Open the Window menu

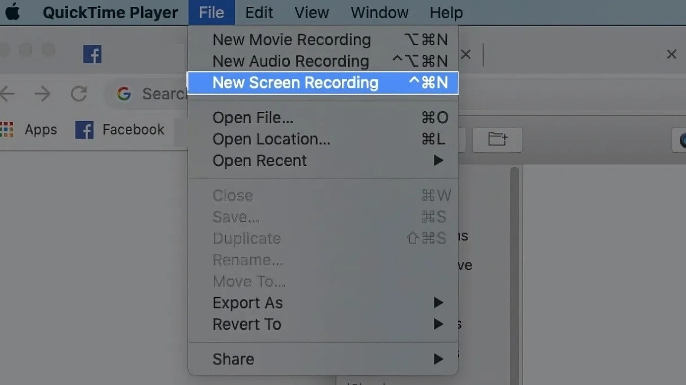tap(380, 13)
